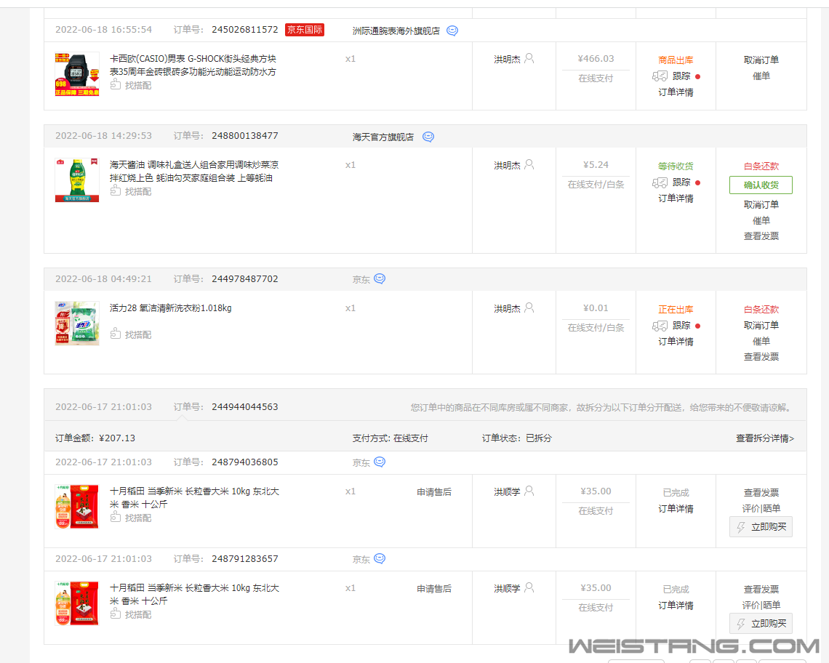
Task: Click 找搭配 icon in rice order 248794036805
Action: pyautogui.click(x=115, y=517)
